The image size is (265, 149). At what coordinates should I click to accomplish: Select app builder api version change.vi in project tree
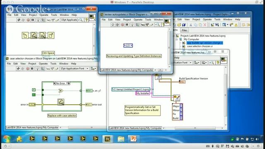pos(205,43)
